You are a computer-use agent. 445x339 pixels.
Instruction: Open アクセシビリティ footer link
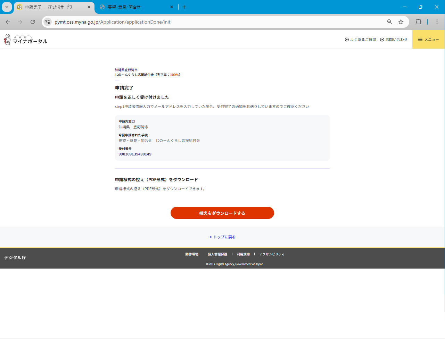272,254
